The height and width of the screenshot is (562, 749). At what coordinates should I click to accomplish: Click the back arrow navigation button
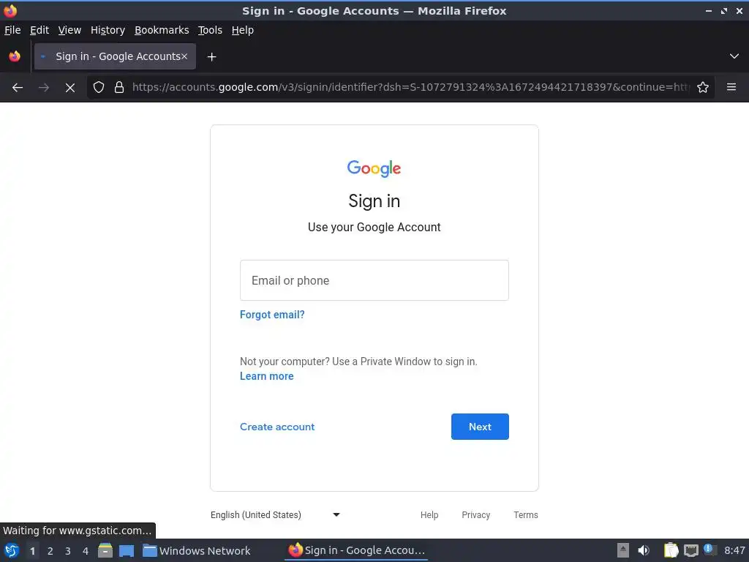tap(18, 88)
